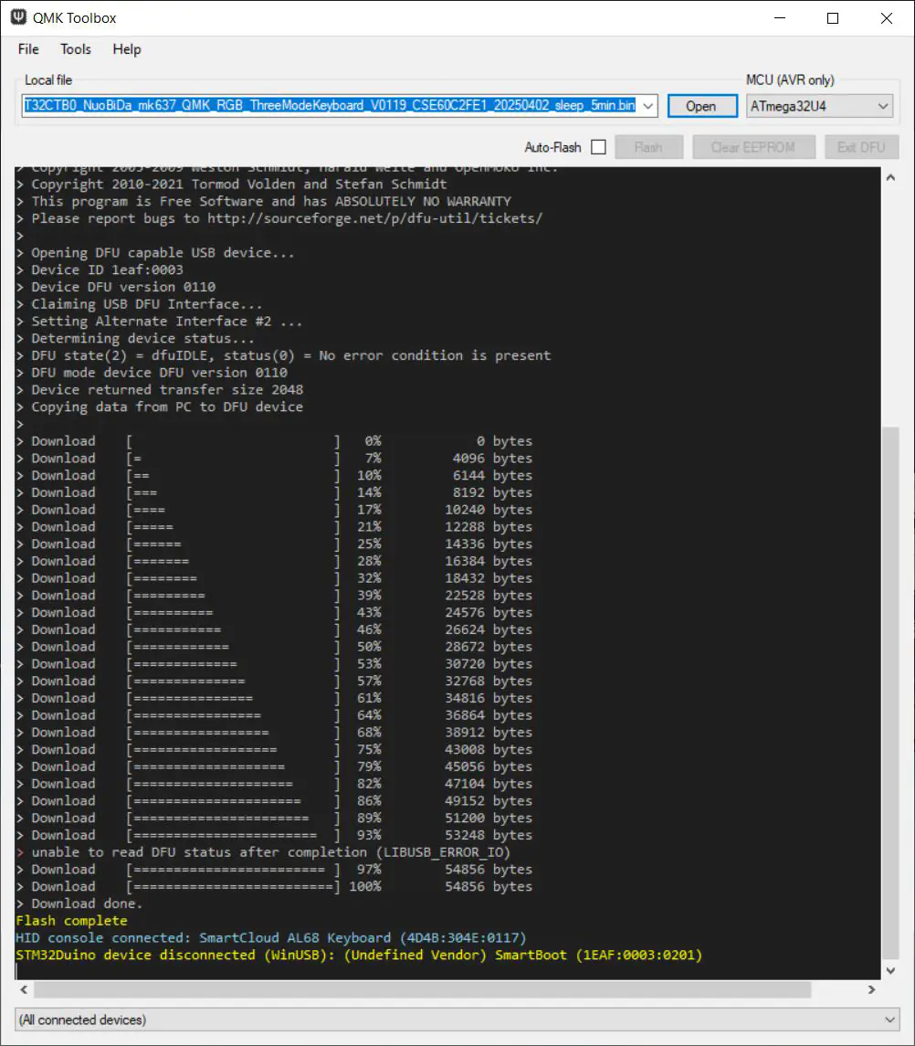915x1046 pixels.
Task: Open the File menu
Action: (28, 49)
